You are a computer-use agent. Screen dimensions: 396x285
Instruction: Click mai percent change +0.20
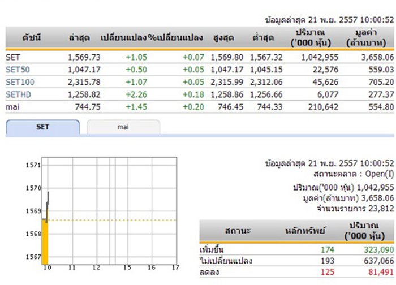point(193,107)
